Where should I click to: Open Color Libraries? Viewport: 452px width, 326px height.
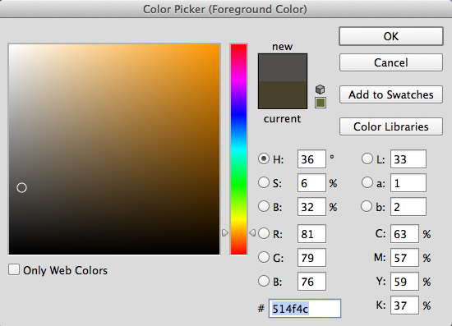tap(391, 126)
